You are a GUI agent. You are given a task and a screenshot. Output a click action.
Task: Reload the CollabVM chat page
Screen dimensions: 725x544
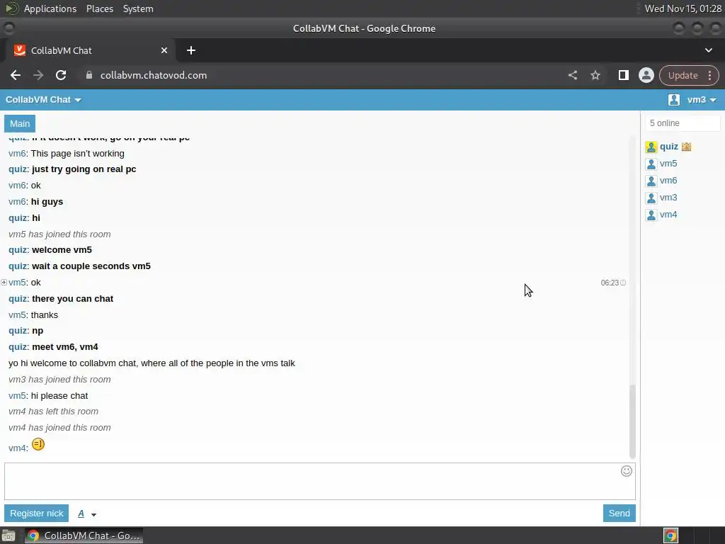(x=61, y=75)
